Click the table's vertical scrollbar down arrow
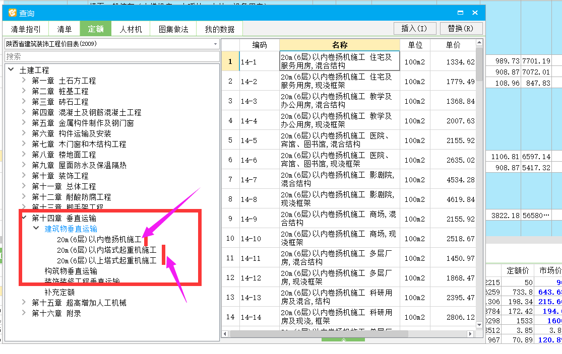This screenshot has height=354, width=562. (x=479, y=325)
